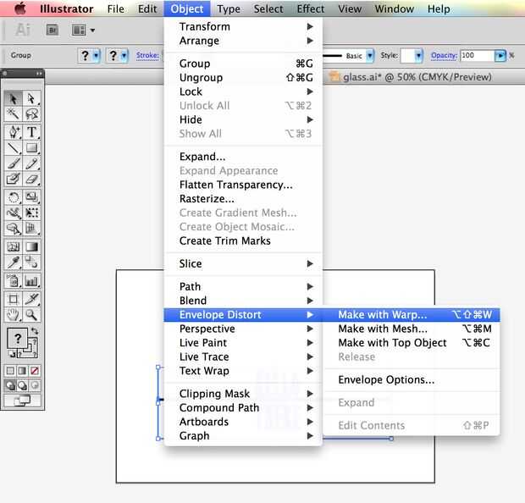This screenshot has width=525, height=503.
Task: Open the Effect menu
Action: click(311, 8)
